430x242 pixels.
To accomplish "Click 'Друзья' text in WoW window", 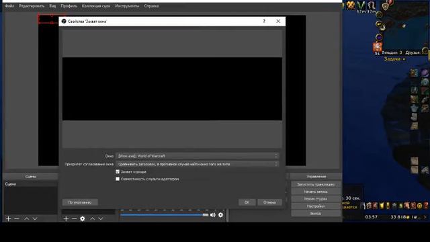I will (x=413, y=52).
